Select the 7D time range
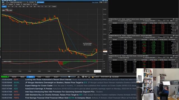This screenshot has height=100, width=179. pos(16,7)
